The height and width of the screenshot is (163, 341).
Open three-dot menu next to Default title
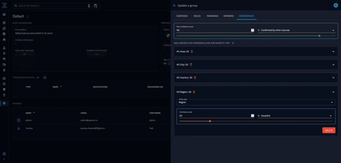click(x=28, y=16)
